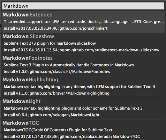166x140 pixels.
Task: Click 'plugin and color scheme' description
Action: 73,108
